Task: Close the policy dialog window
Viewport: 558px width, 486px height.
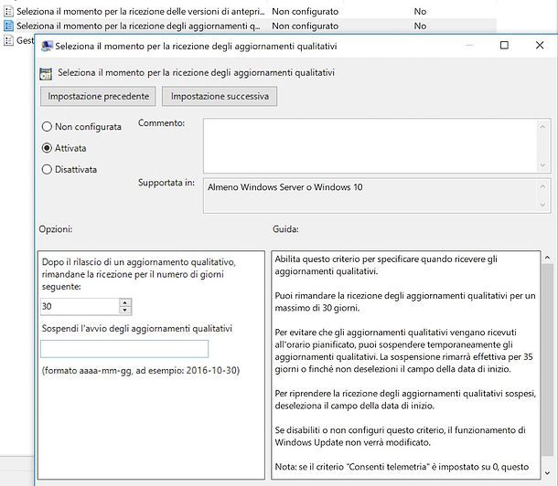Action: click(x=540, y=45)
